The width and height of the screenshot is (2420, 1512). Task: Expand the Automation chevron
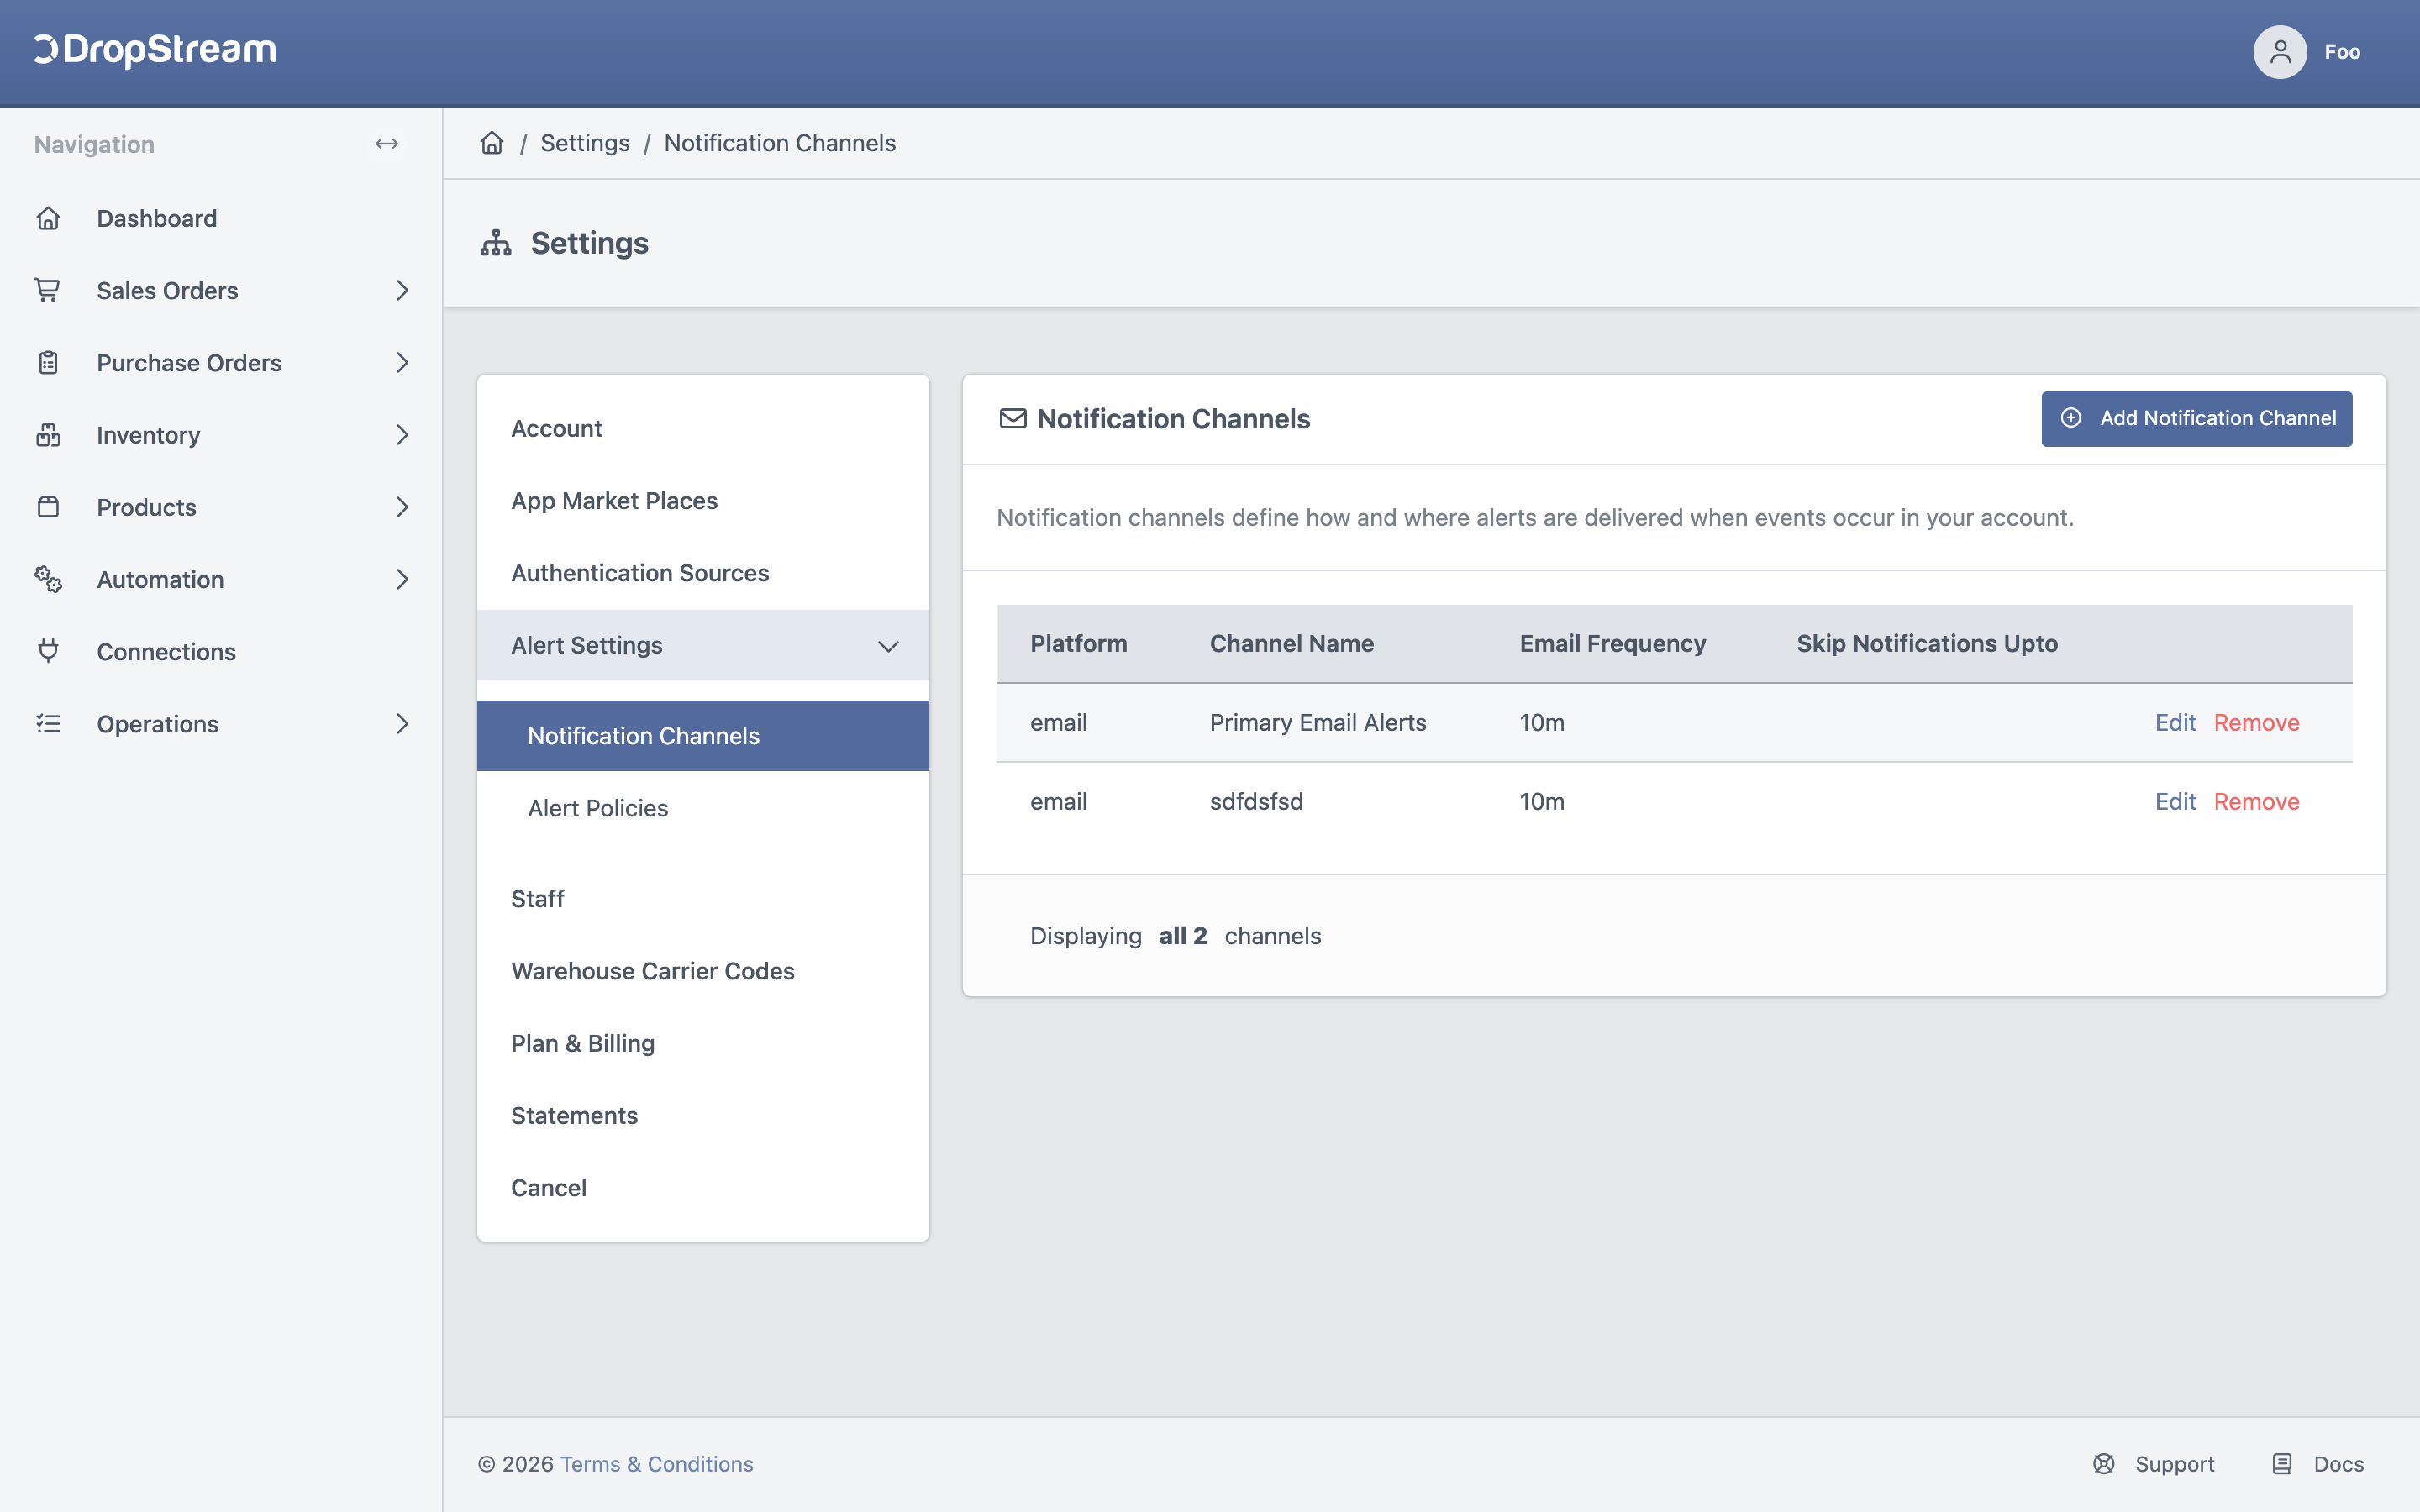402,579
